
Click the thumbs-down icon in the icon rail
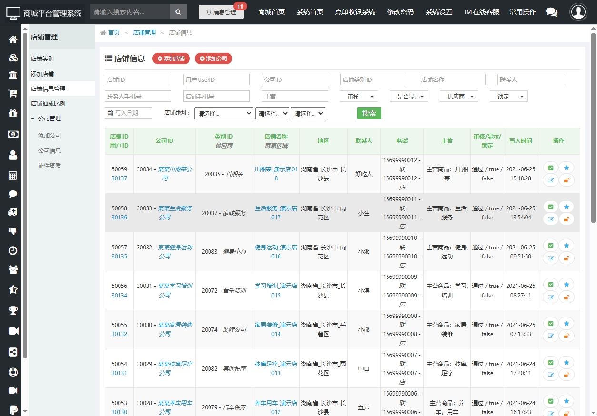coord(13,232)
